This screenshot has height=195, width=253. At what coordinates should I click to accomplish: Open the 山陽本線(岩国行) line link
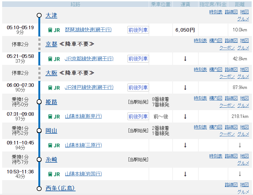(83, 174)
